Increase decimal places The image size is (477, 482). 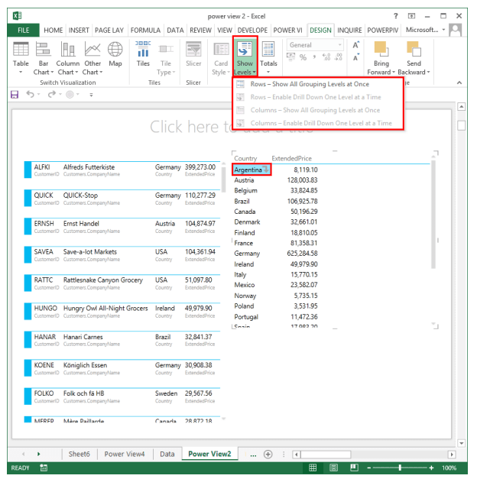(x=326, y=57)
